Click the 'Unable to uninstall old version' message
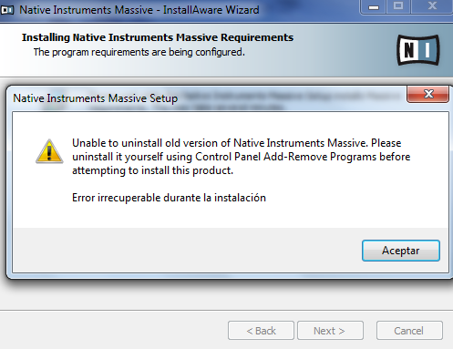 [242, 157]
